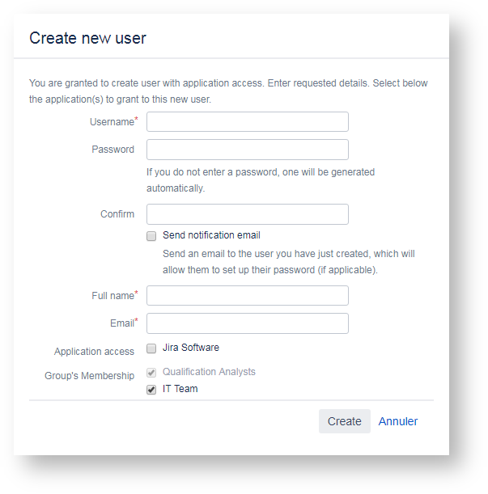Screen dimensions: 488x494
Task: Click the Full name label text
Action: 112,296
